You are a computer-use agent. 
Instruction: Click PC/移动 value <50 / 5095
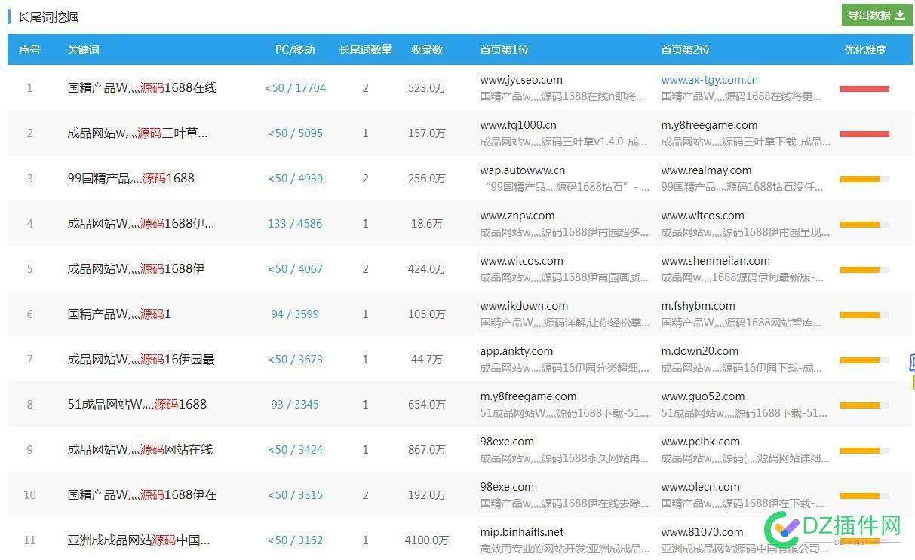296,133
